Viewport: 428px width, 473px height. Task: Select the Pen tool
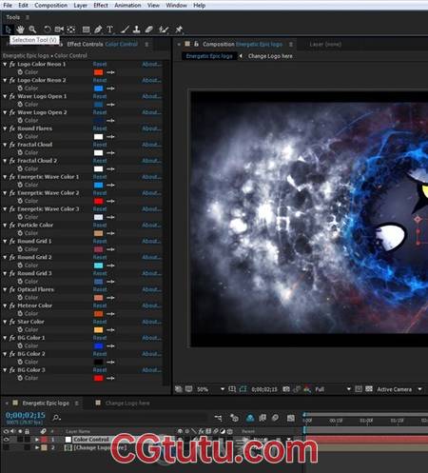(x=98, y=30)
